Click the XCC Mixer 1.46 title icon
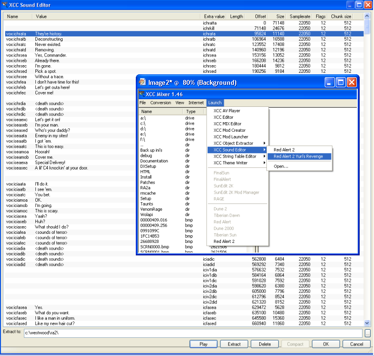Screen dimensions: 374x356 pyautogui.click(x=142, y=93)
